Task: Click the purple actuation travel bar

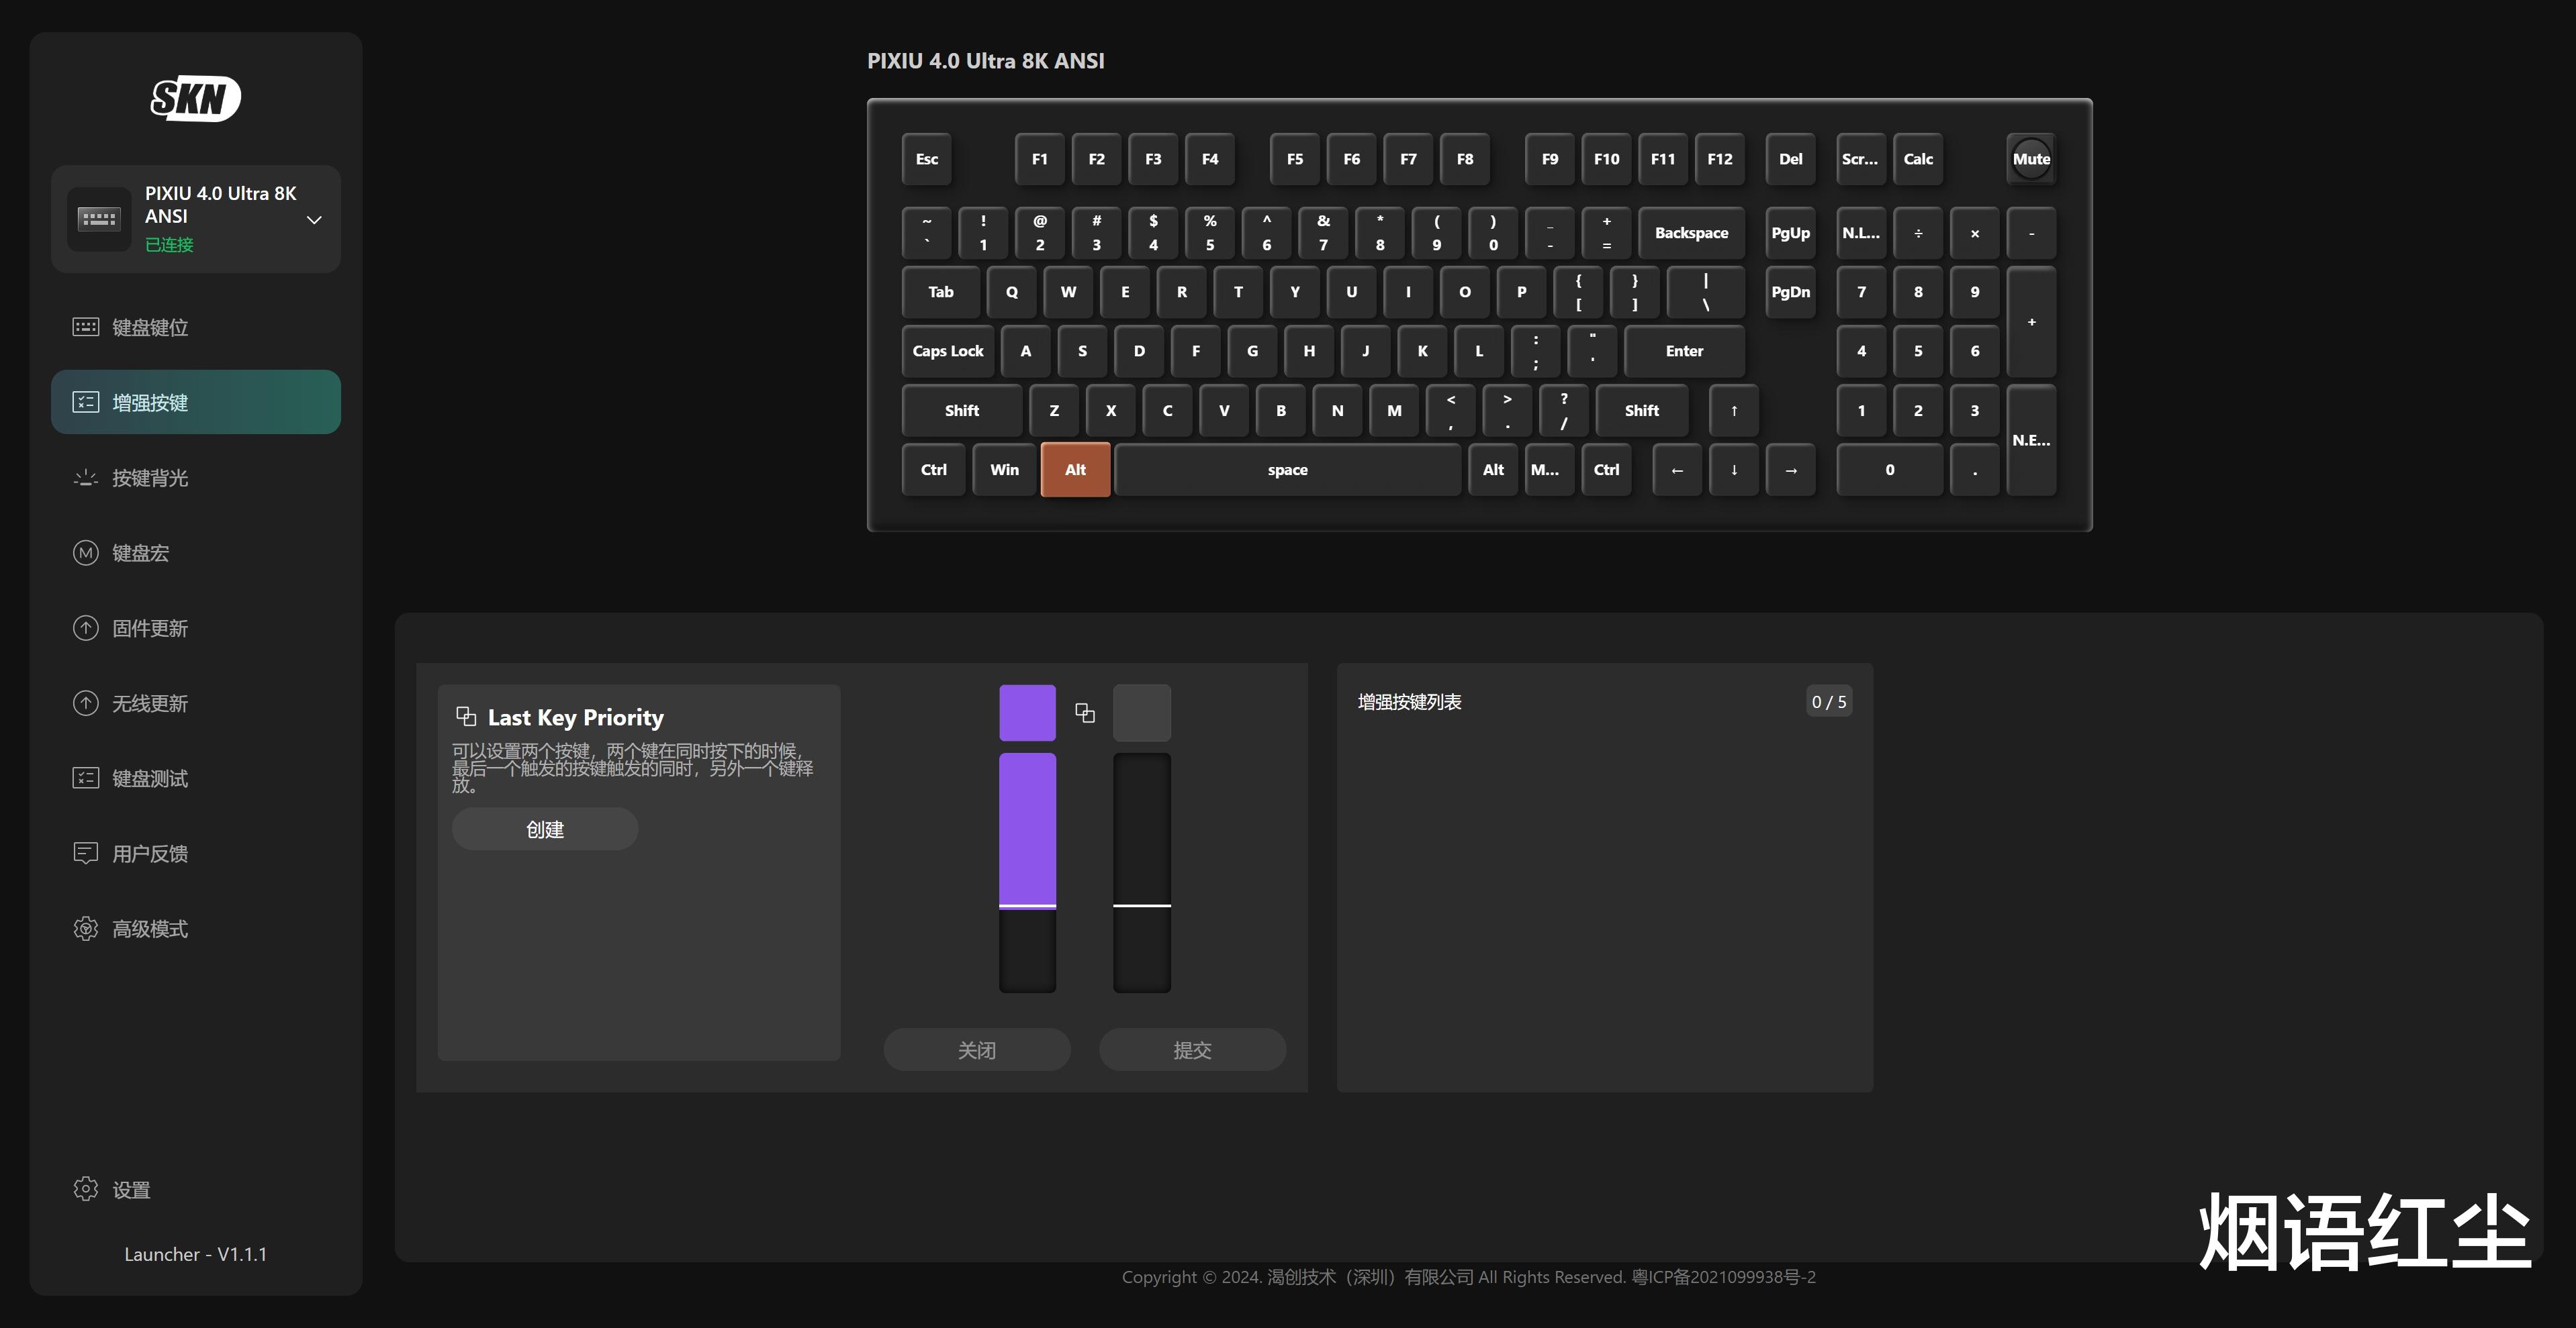Action: [x=1027, y=829]
